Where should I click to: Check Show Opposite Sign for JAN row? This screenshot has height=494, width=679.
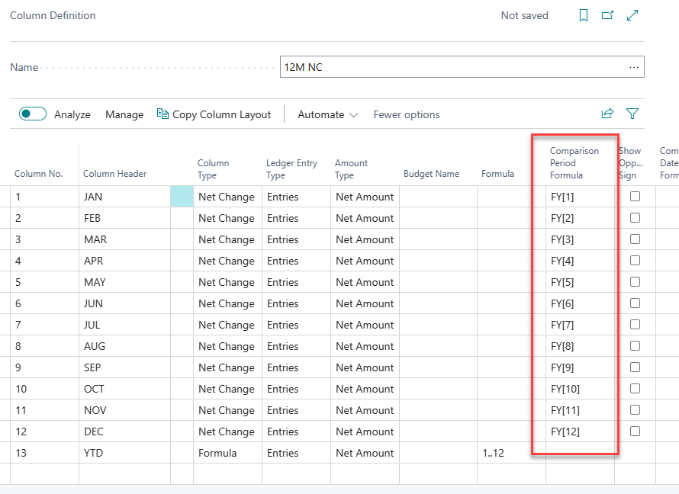coord(635,197)
